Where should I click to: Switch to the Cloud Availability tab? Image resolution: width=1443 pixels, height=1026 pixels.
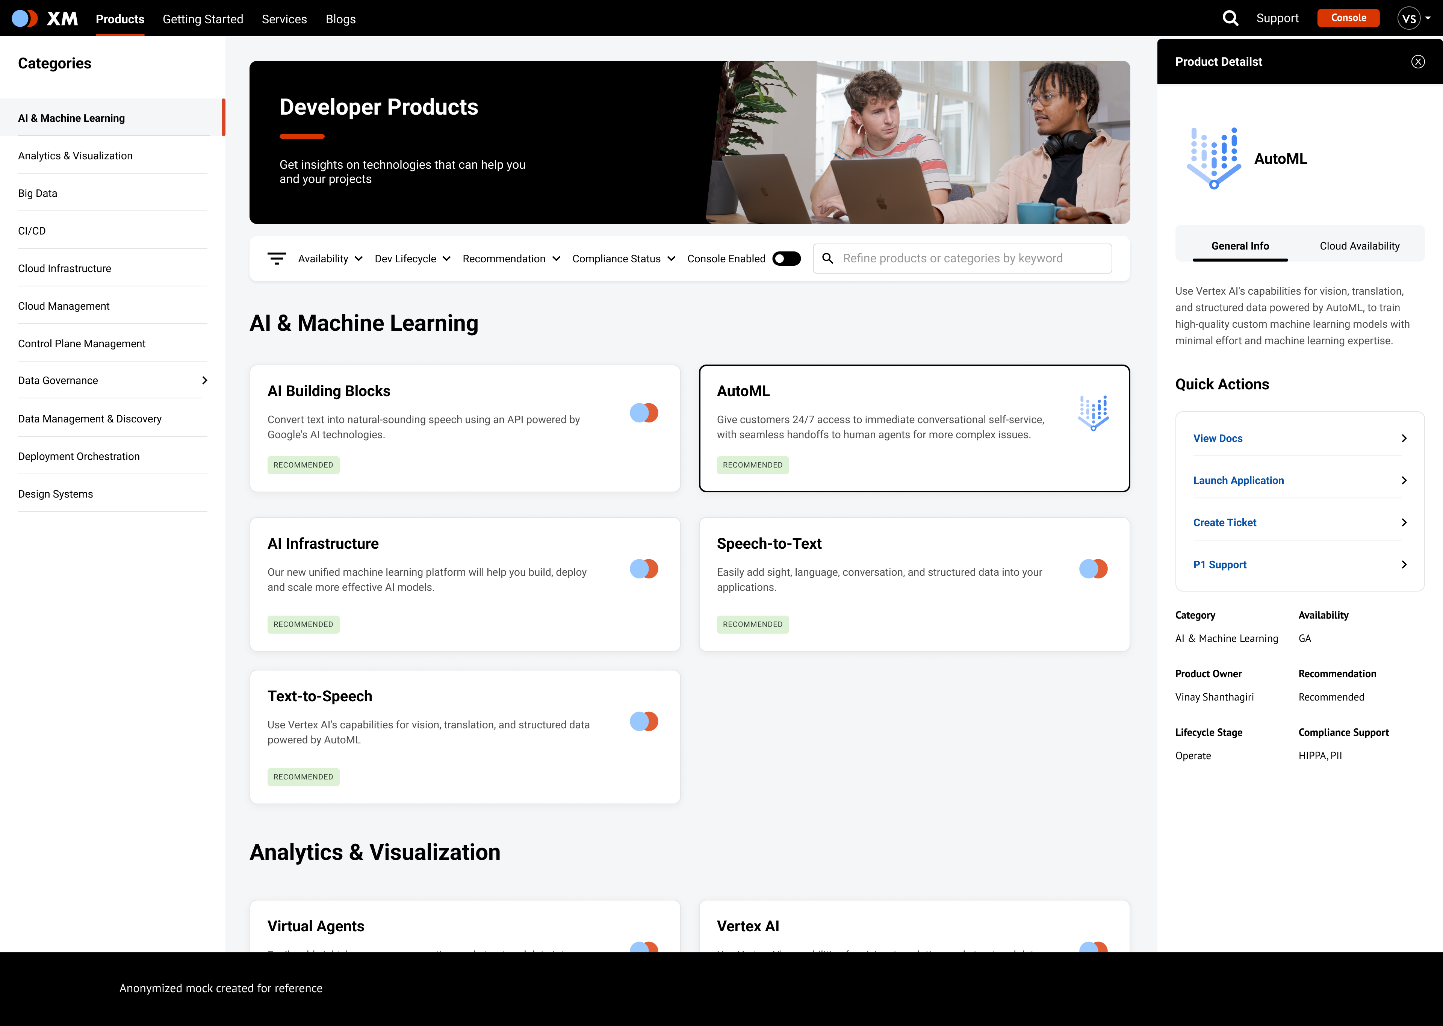(x=1359, y=246)
